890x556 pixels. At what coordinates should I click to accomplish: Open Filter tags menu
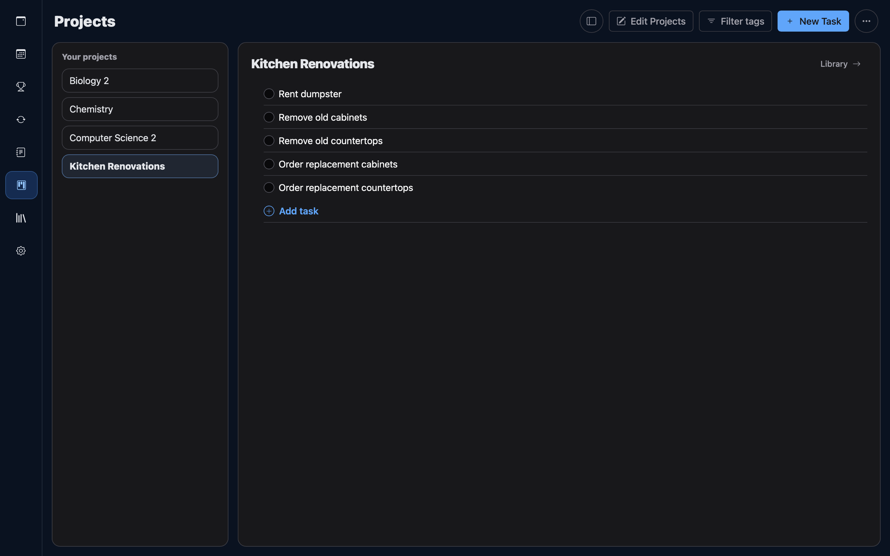(x=735, y=21)
